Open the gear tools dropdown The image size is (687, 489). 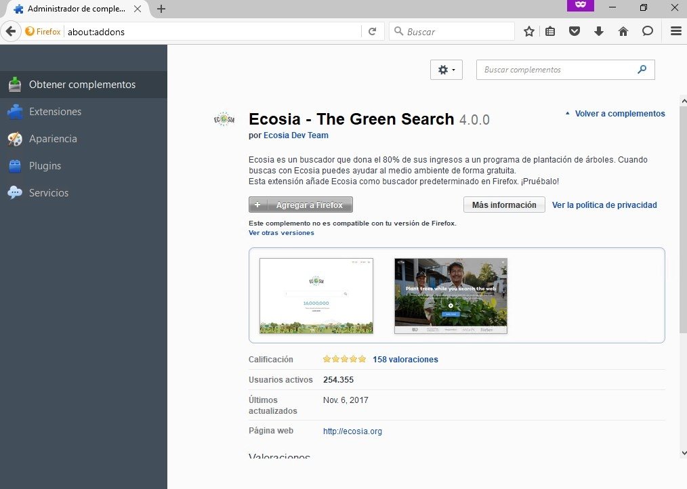pos(446,70)
